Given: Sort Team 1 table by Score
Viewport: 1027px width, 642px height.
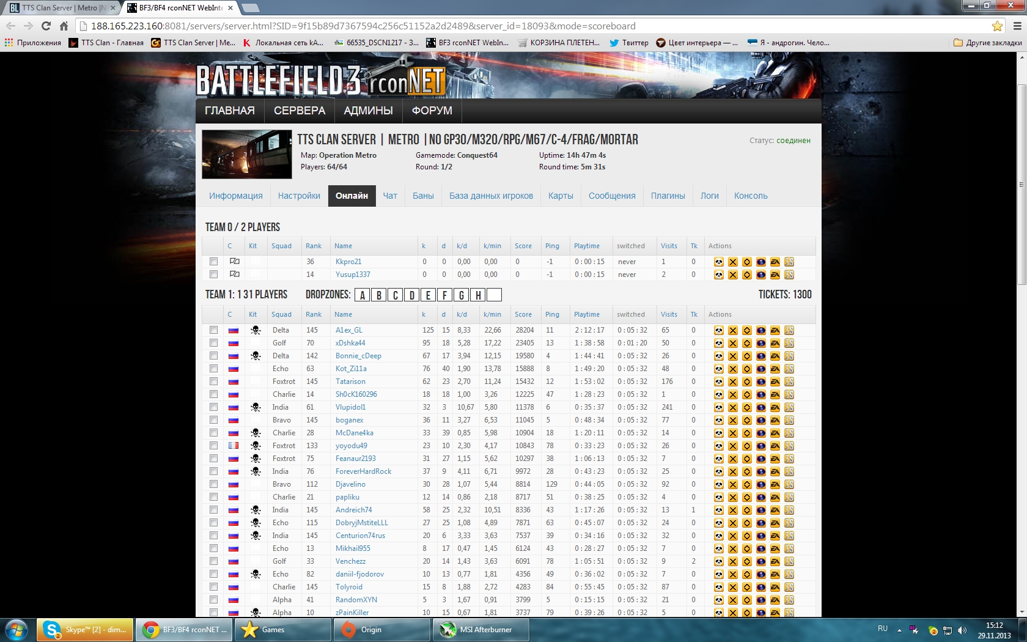Looking at the screenshot, I should pos(523,314).
